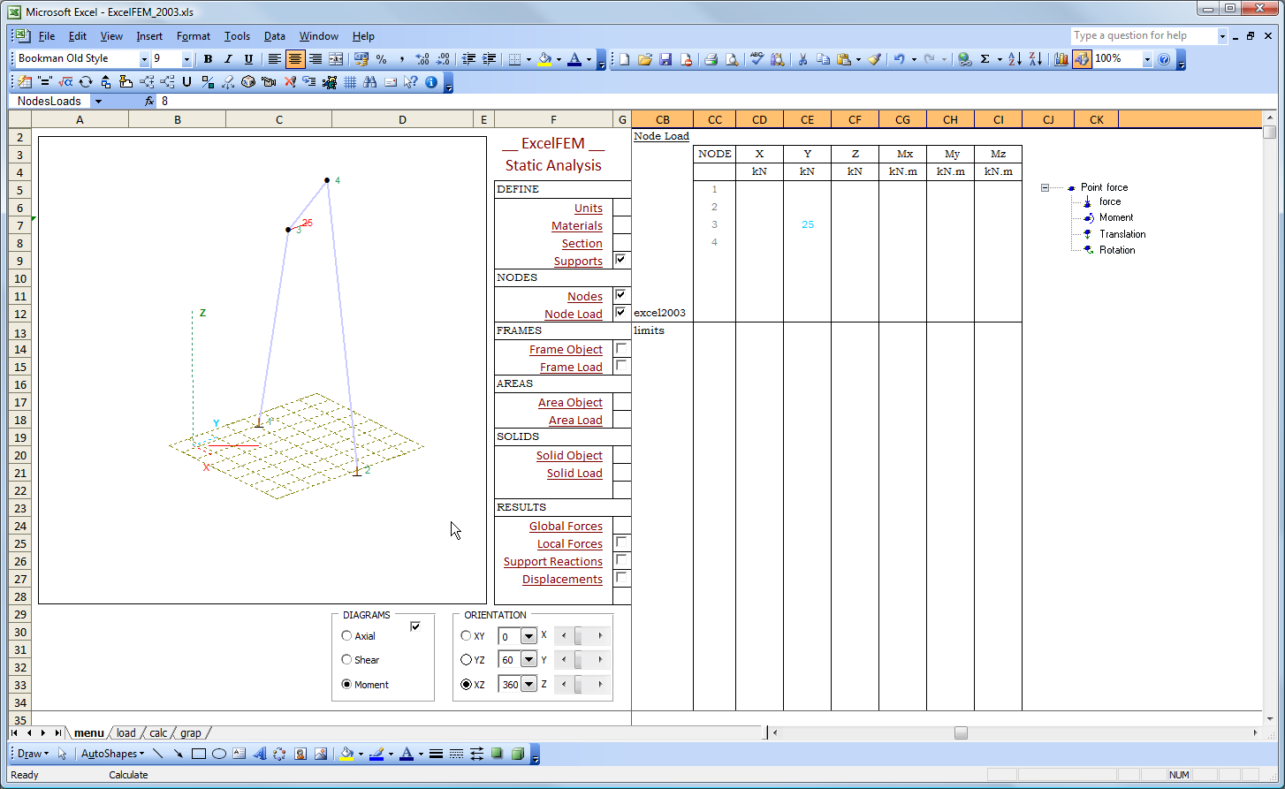This screenshot has height=789, width=1285.
Task: Click the AutoSum sigma icon
Action: click(985, 59)
